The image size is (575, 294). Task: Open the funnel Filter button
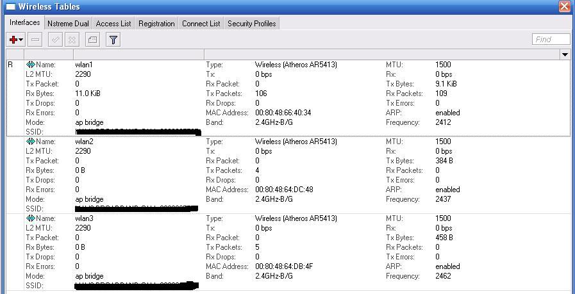113,40
